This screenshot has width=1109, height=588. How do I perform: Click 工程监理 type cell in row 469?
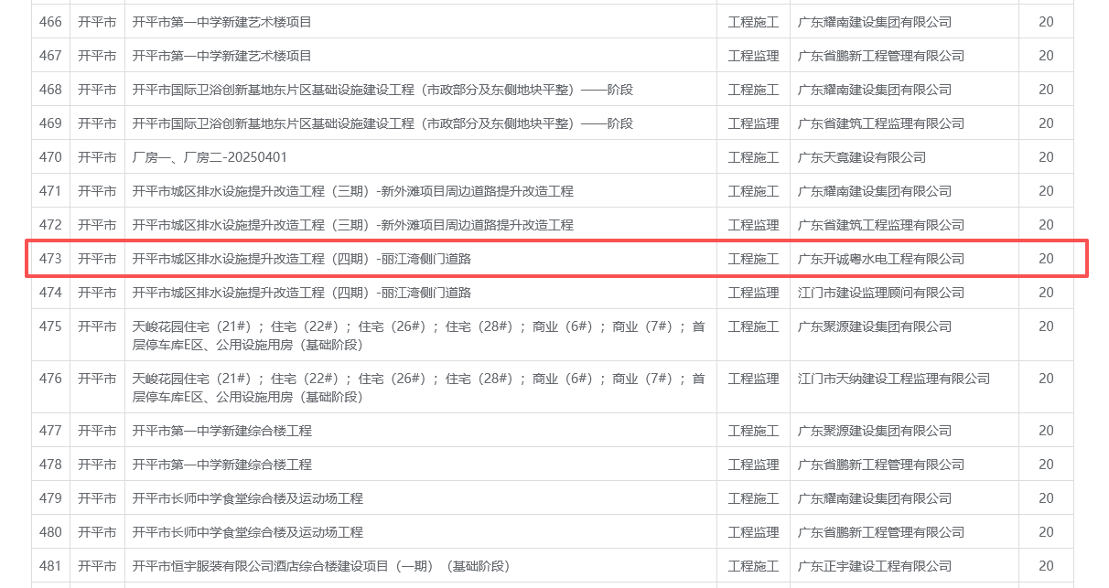coord(753,123)
